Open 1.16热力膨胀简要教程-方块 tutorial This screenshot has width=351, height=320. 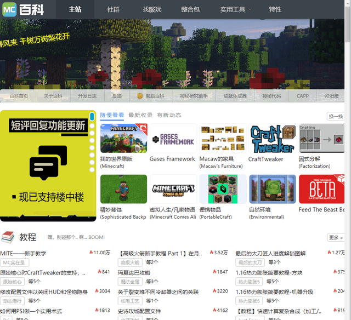(269, 272)
